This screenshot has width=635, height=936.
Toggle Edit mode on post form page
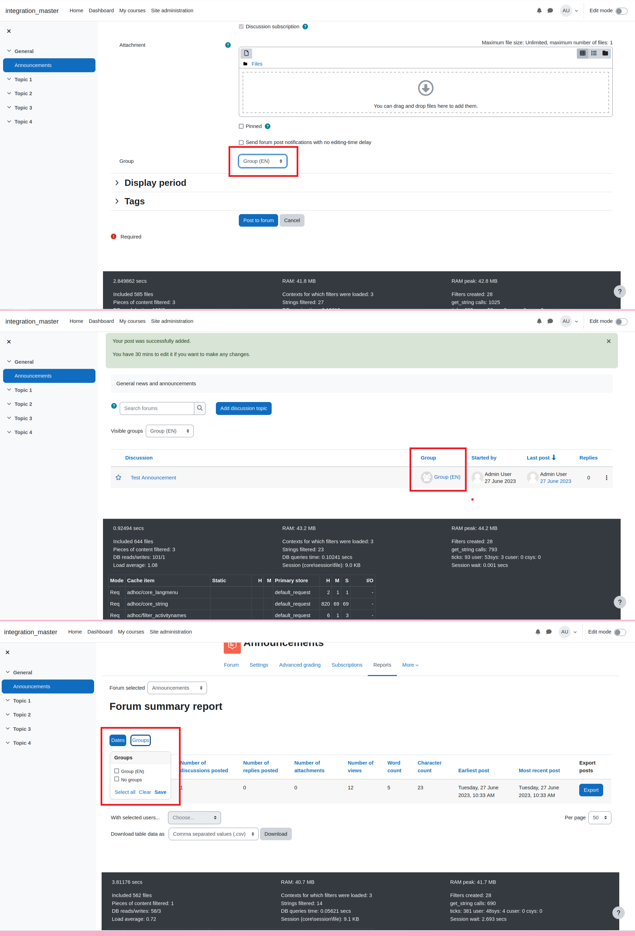click(x=621, y=11)
